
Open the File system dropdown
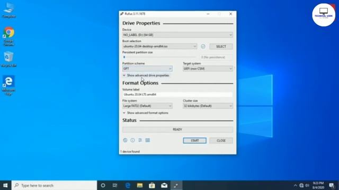147,106
